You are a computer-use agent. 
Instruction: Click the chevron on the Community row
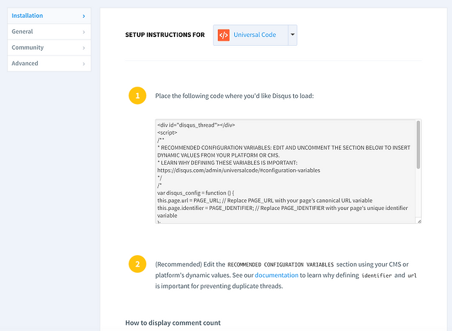point(84,48)
